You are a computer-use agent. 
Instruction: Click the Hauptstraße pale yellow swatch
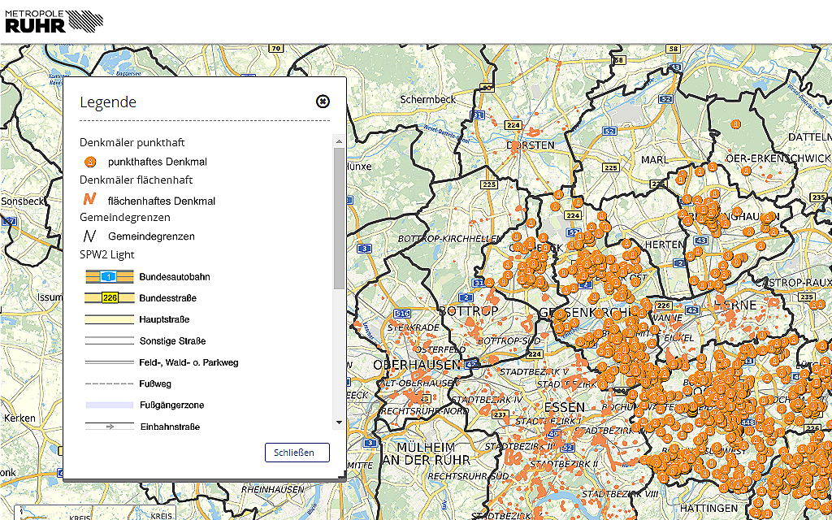110,320
